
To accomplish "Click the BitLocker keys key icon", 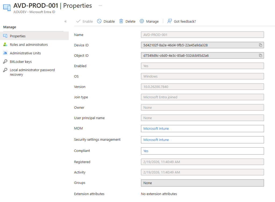I will pos(5,62).
